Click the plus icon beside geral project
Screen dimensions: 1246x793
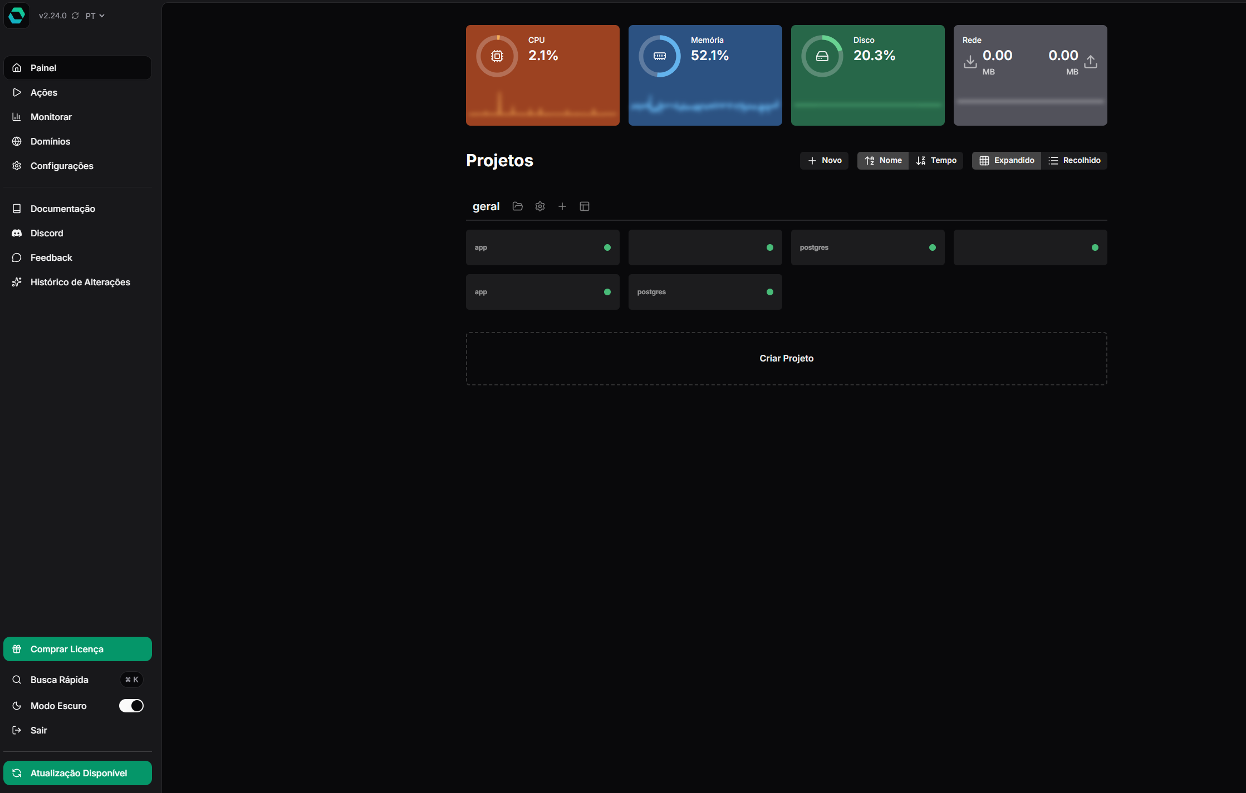pos(562,206)
